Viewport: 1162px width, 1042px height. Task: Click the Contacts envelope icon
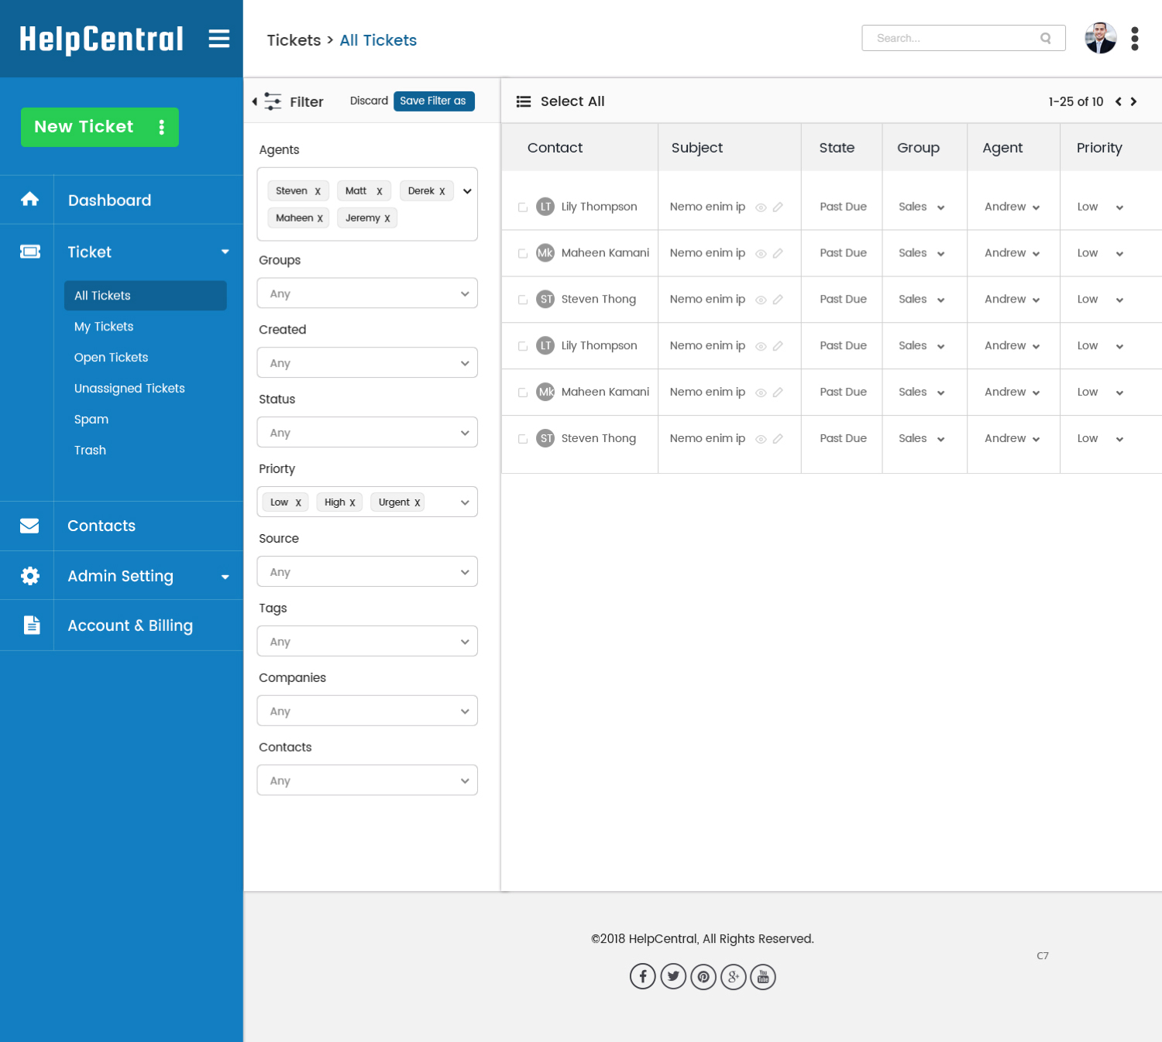(x=29, y=526)
